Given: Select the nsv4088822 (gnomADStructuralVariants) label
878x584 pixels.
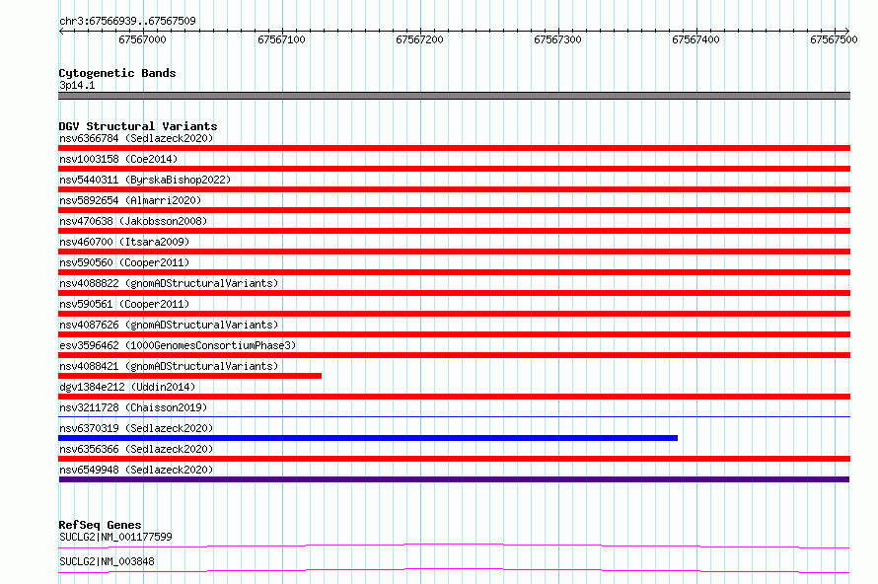Looking at the screenshot, I should [x=169, y=283].
